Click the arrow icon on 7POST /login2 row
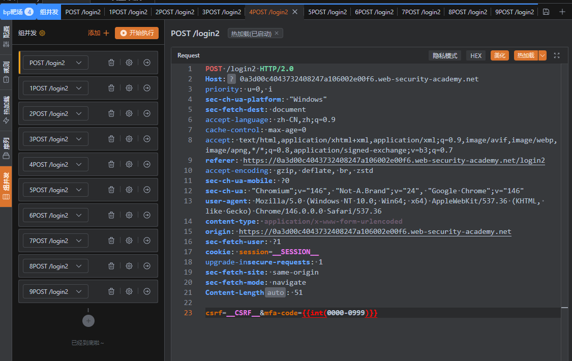This screenshot has width=572, height=361. pos(147,240)
